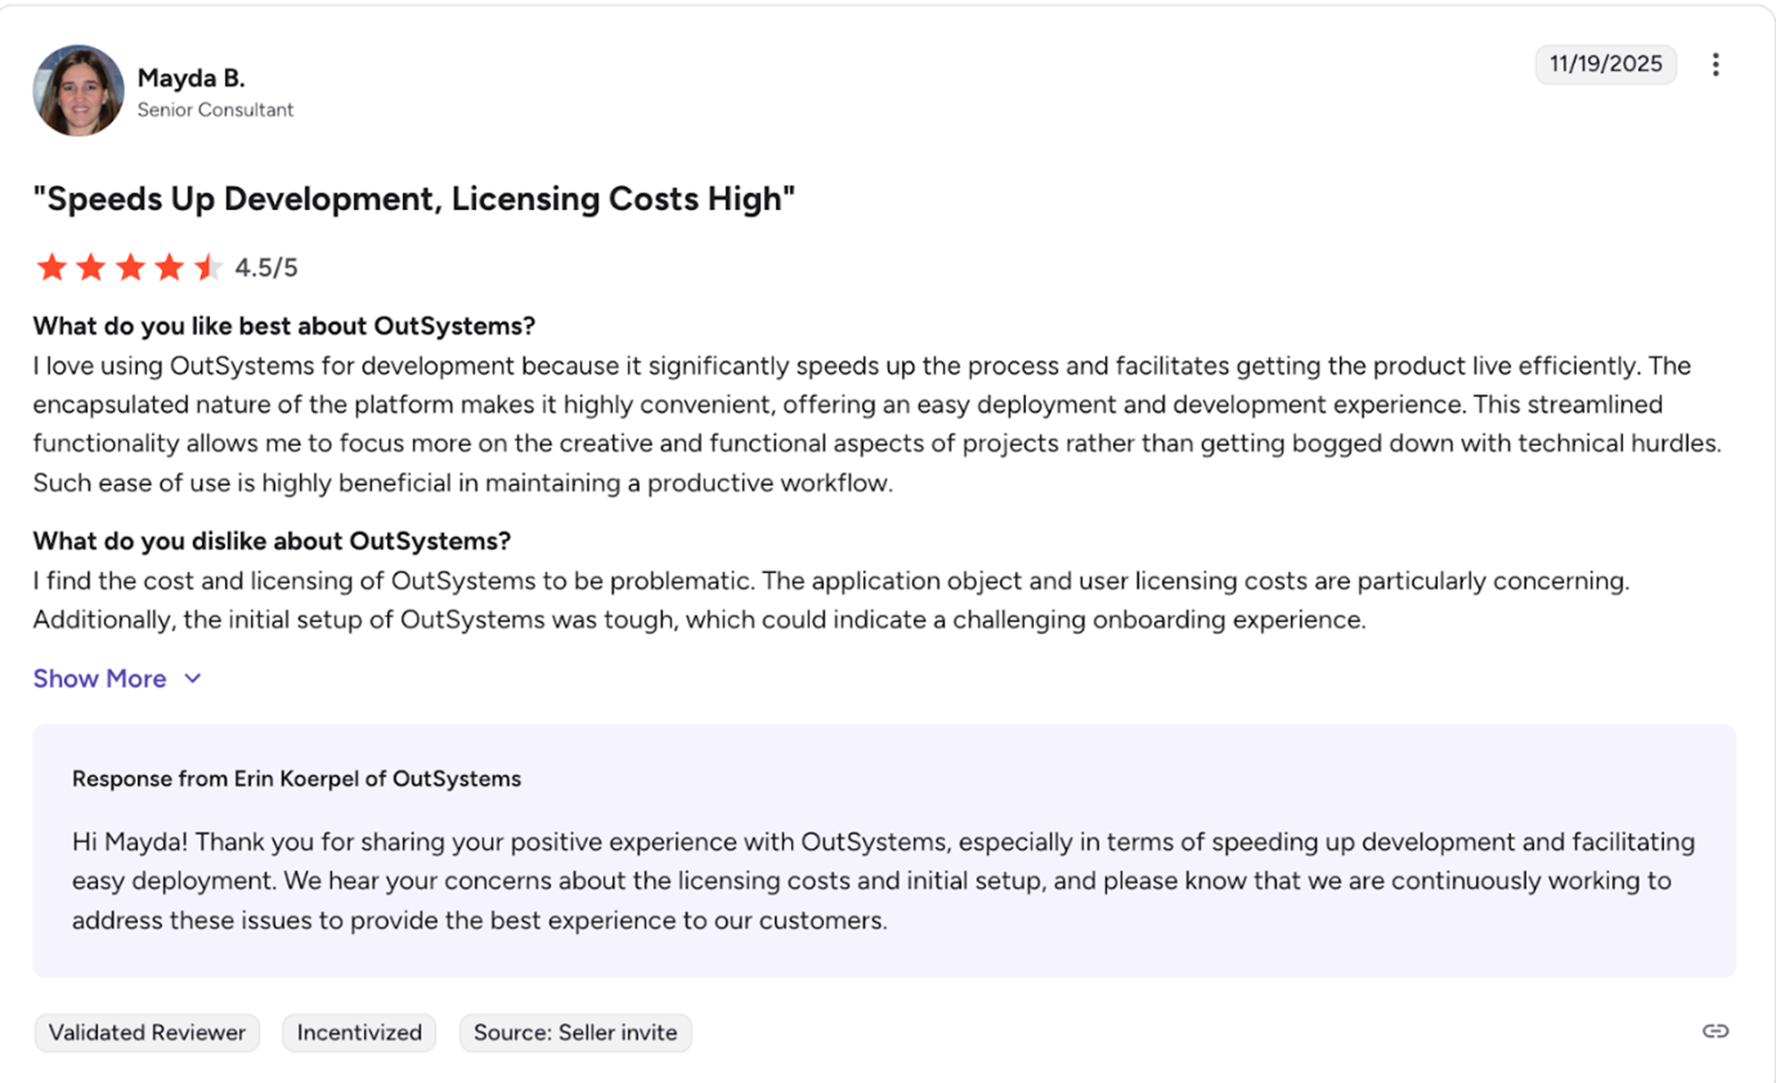Expand the review with Show More

click(x=99, y=678)
